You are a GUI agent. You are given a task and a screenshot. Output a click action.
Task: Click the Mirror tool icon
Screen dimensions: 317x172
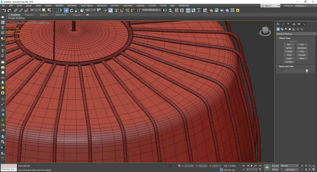(165, 10)
